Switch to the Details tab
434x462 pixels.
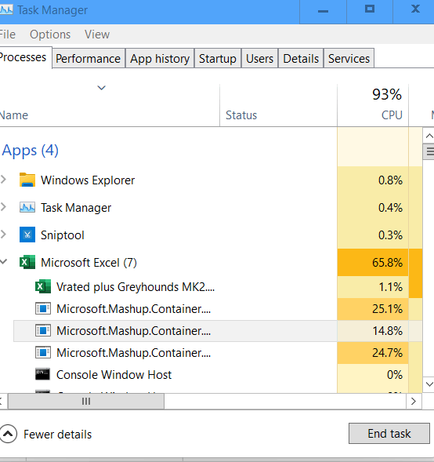[x=301, y=59]
